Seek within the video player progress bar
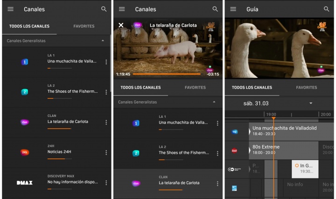 (x=168, y=74)
